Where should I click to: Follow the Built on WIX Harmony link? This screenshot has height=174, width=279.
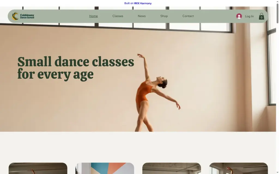[x=138, y=3]
